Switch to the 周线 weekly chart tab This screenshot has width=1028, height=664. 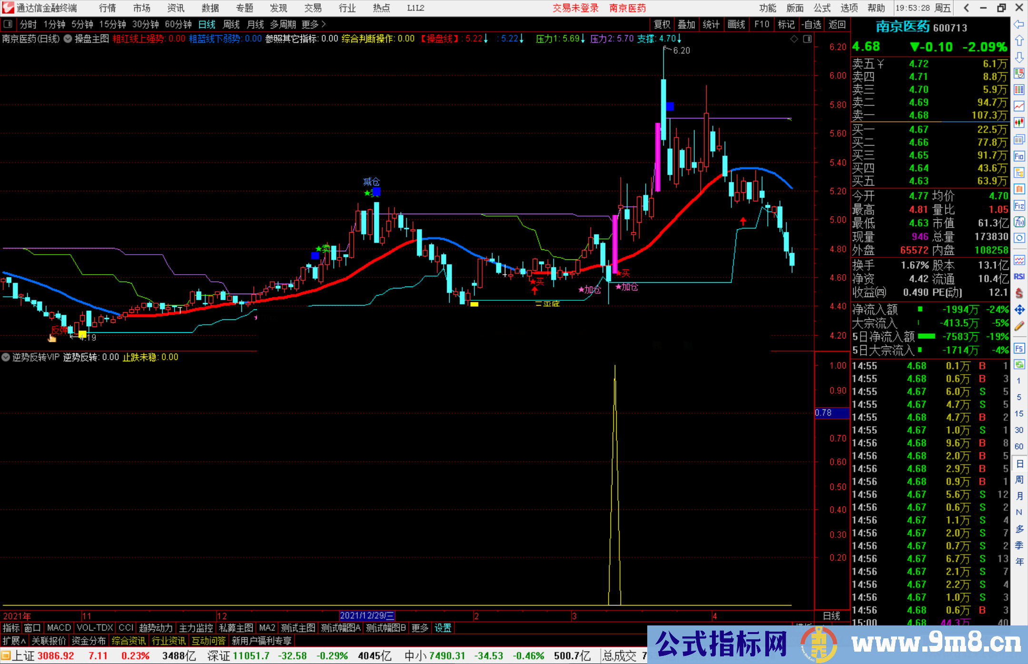(231, 24)
